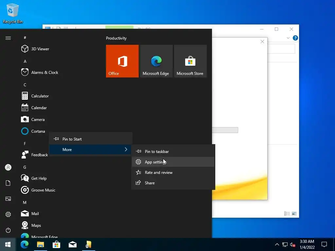Select Rate and review

[x=173, y=173]
